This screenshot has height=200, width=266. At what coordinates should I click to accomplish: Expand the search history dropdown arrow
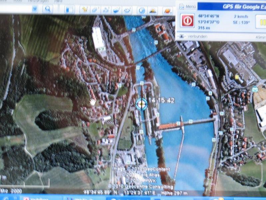click(35, 9)
